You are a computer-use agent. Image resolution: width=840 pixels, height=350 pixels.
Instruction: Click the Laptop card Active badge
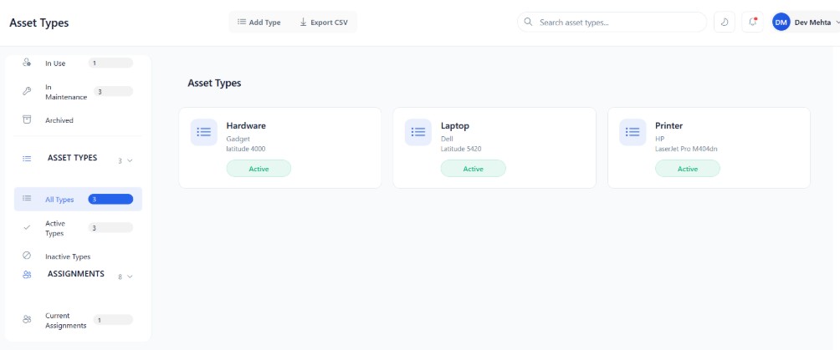[473, 169]
